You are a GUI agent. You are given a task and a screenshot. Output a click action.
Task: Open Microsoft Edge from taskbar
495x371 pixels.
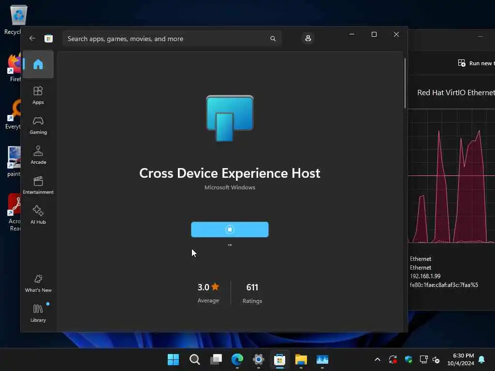237,359
